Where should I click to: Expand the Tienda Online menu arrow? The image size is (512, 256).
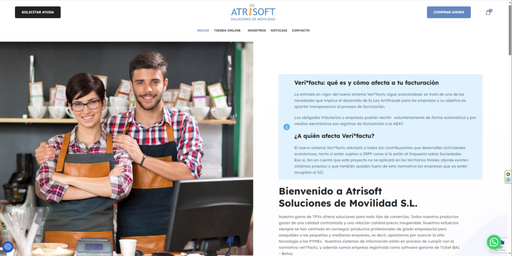click(242, 30)
